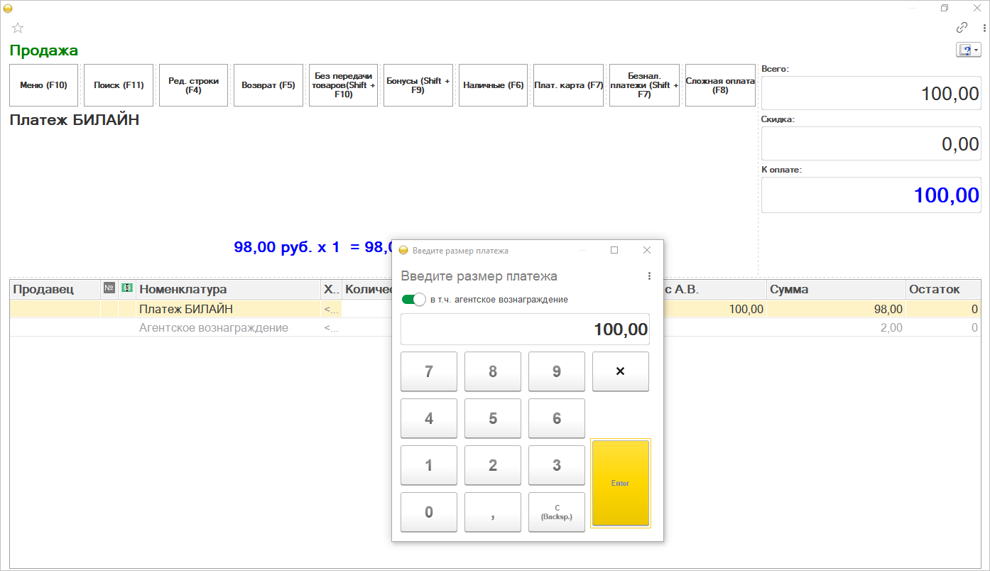Open the three-dot options menu at the window's top right
The height and width of the screenshot is (571, 990).
point(984,28)
